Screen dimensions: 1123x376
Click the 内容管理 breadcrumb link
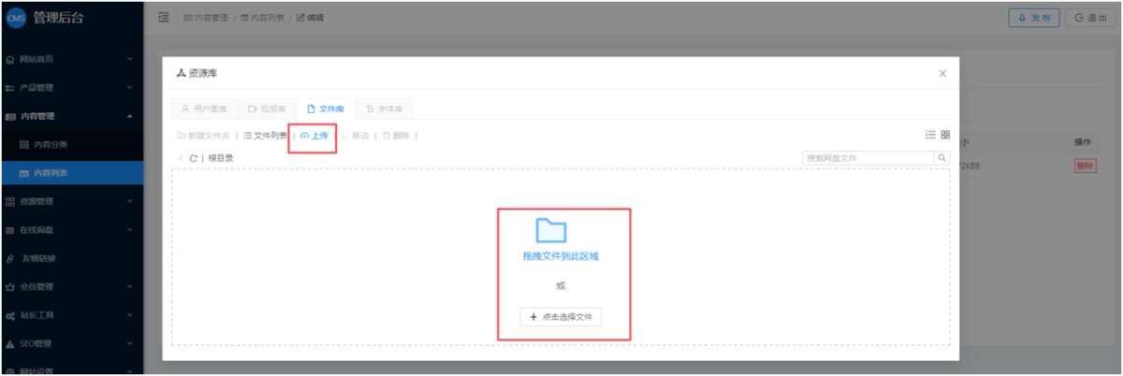click(x=206, y=18)
